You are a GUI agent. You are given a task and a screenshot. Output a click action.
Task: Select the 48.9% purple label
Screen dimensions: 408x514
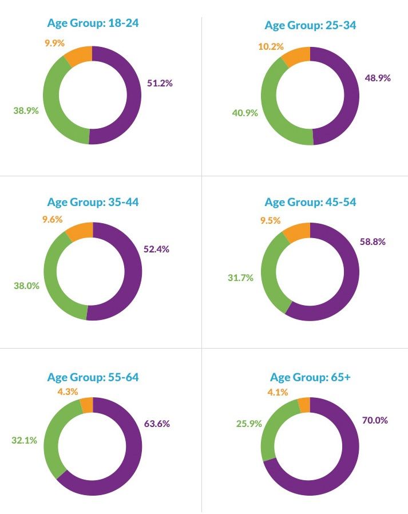(x=378, y=78)
